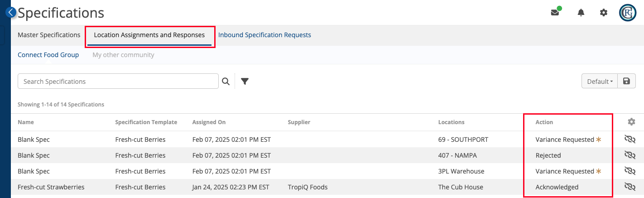Save the view with floppy disk icon

[626, 81]
